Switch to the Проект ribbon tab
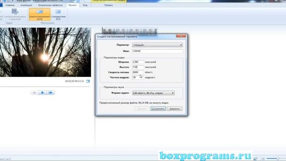This screenshot has height=161, width=286. [x=72, y=5]
